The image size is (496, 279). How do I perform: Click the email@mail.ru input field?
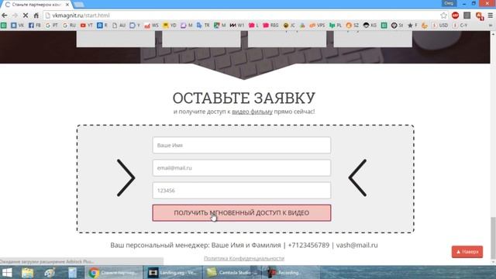point(242,168)
